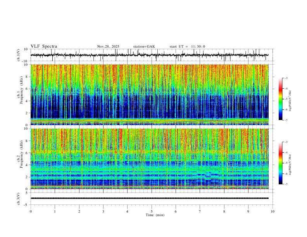Click time axis tick label "3"
307x237 pixels.
tap(103, 211)
